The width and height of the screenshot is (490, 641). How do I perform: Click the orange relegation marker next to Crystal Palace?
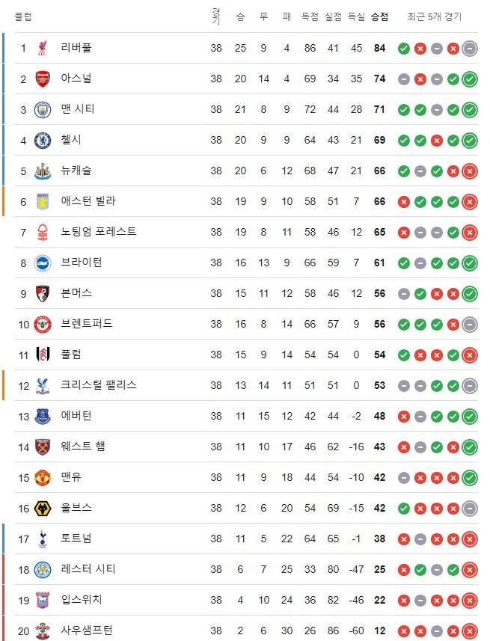3,385
